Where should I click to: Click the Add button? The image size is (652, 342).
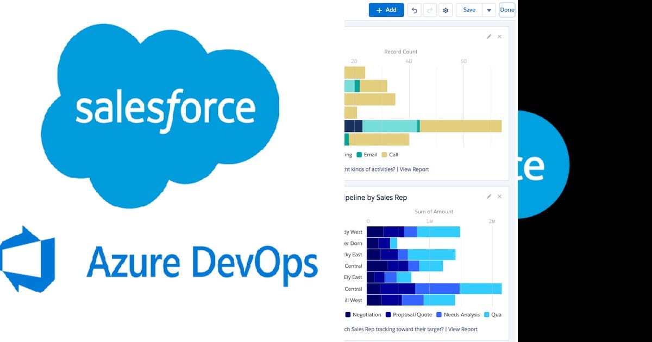[386, 10]
